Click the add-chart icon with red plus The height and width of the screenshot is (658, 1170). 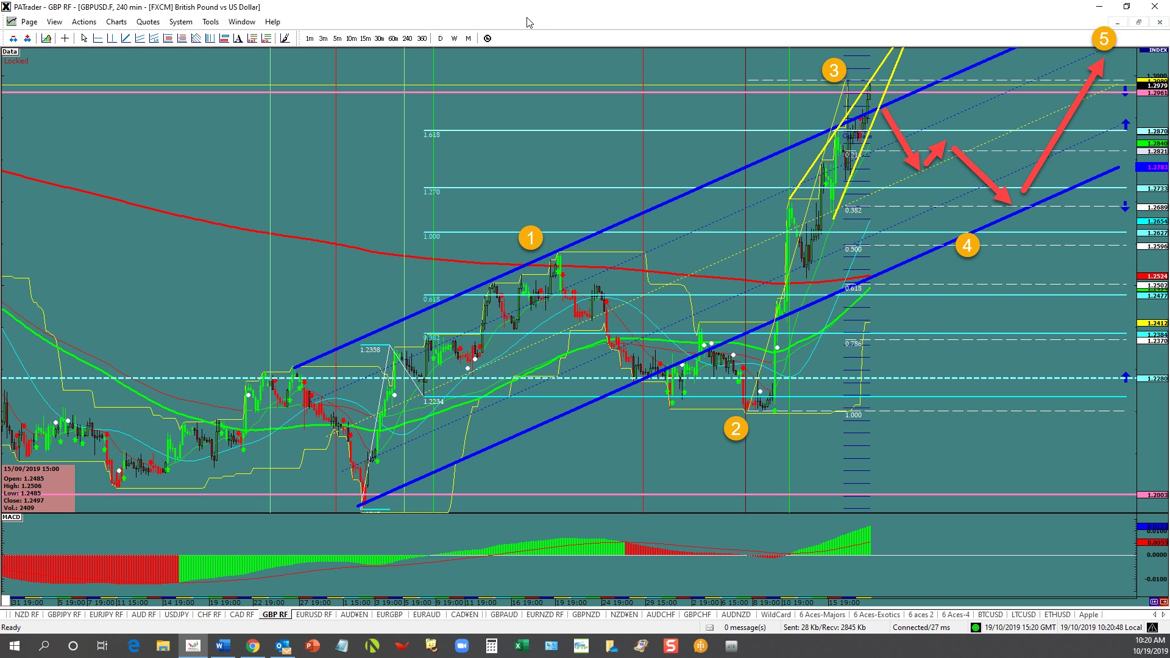[27, 38]
